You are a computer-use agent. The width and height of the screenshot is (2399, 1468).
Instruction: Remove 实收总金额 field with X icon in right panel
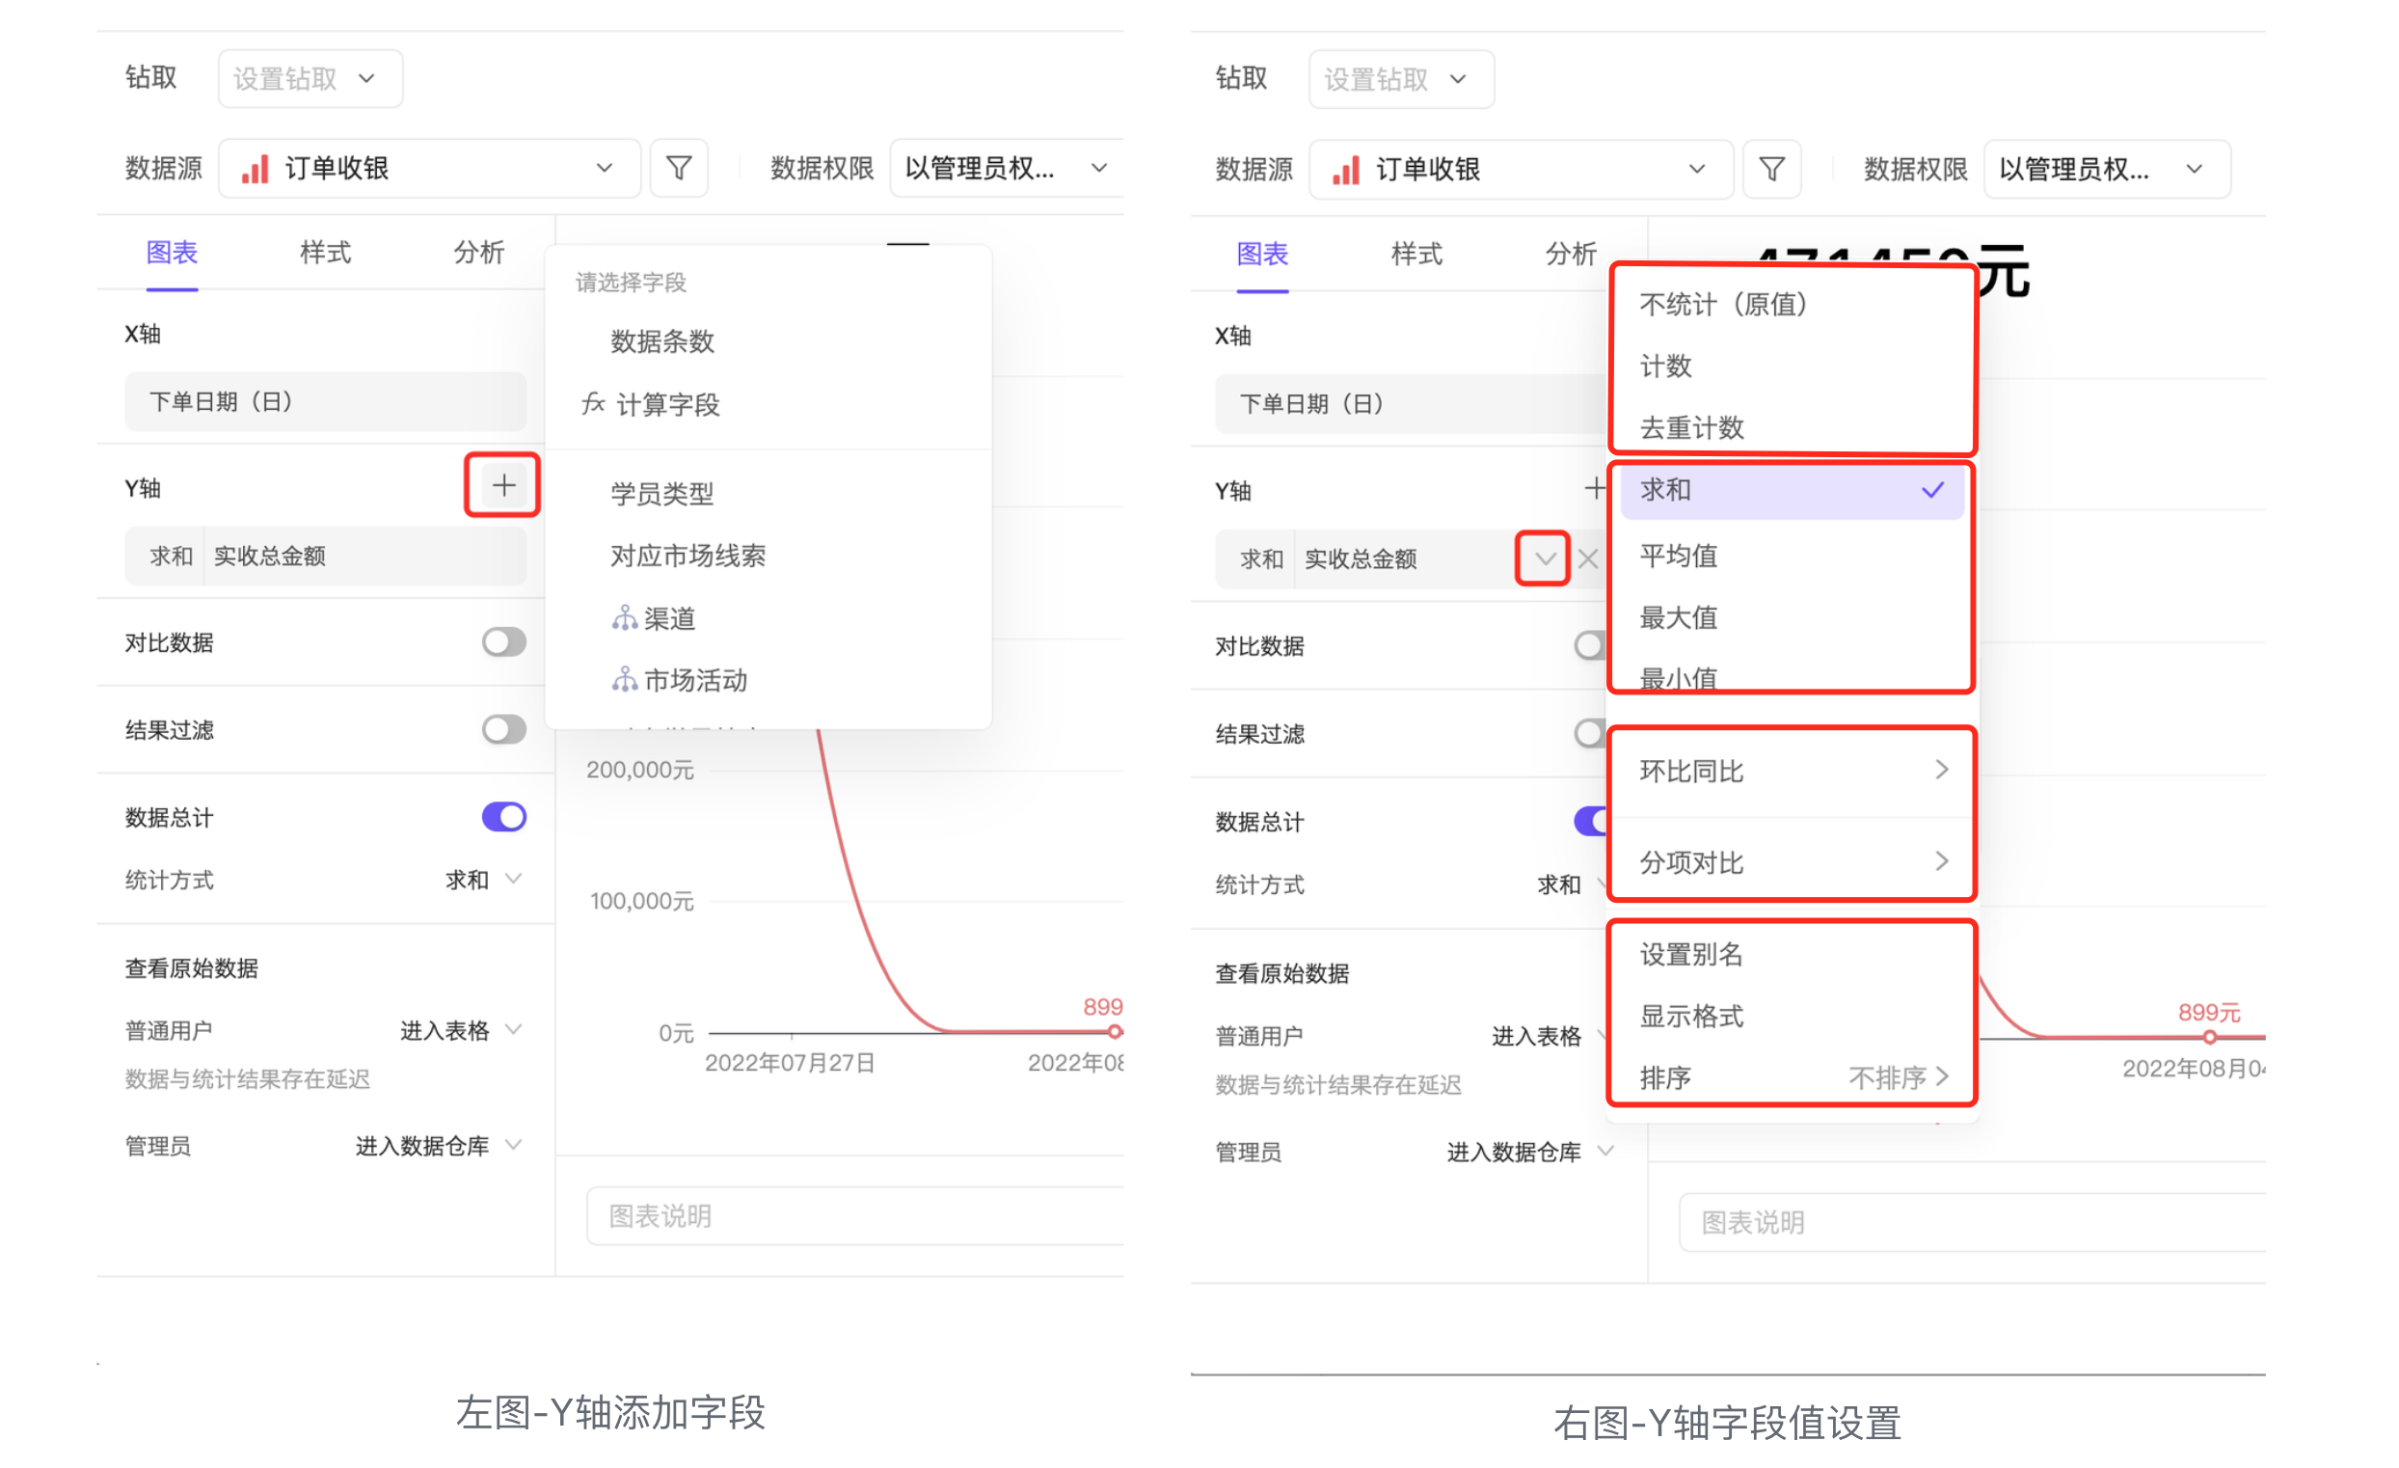pos(1588,559)
